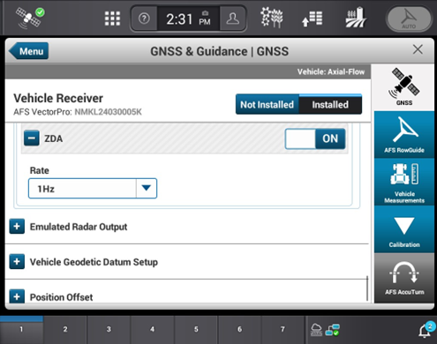Collapse the ZDA section

32,138
